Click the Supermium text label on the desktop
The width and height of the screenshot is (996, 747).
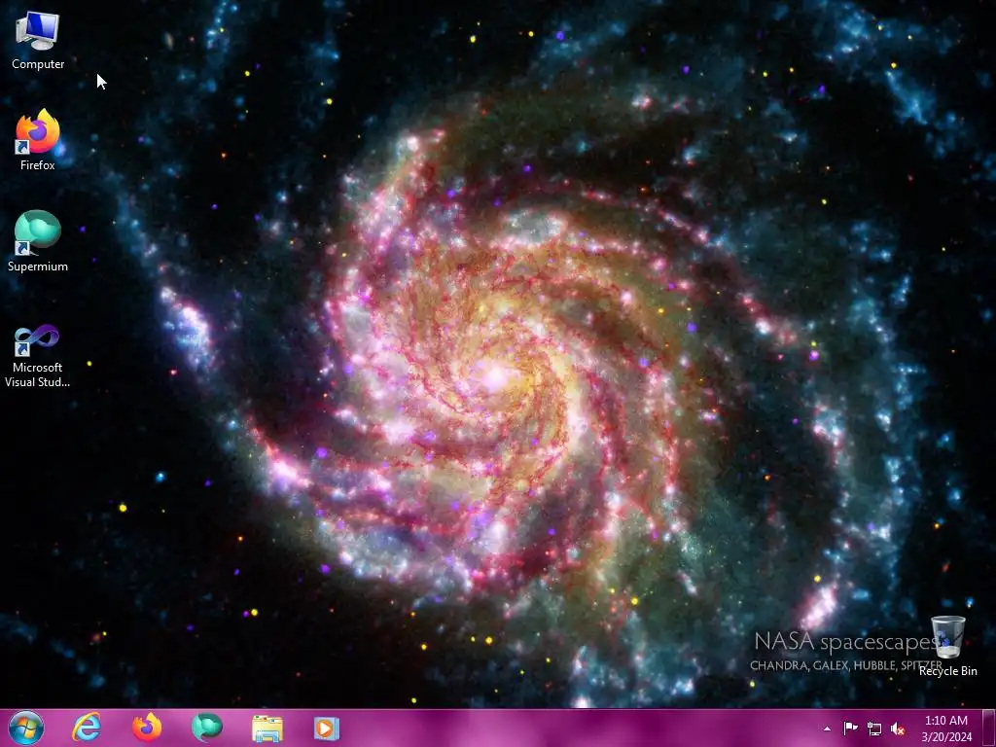38,267
